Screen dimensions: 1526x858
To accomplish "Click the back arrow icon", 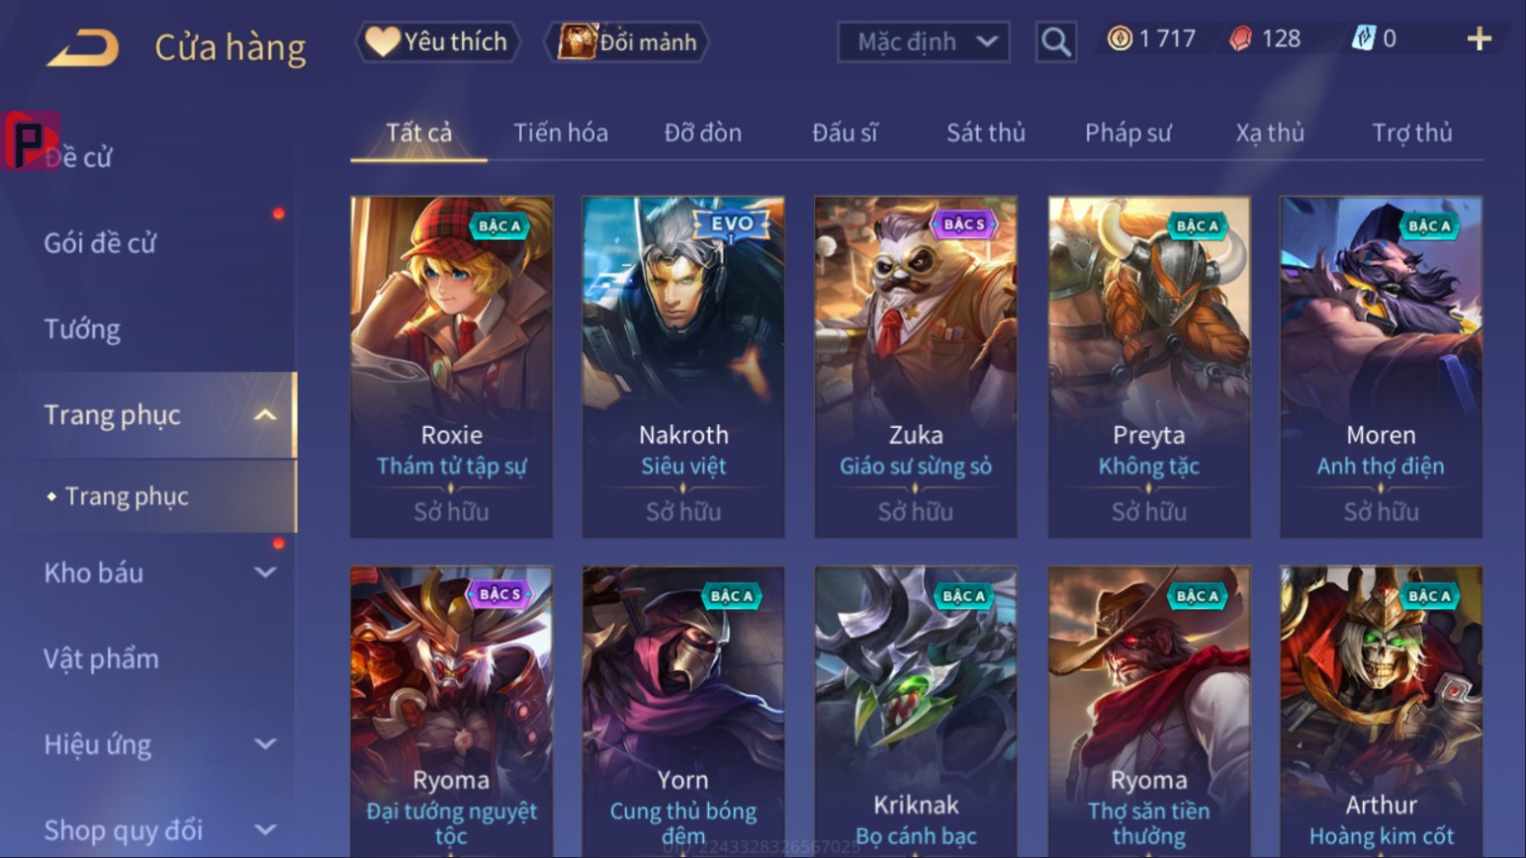I will click(83, 47).
